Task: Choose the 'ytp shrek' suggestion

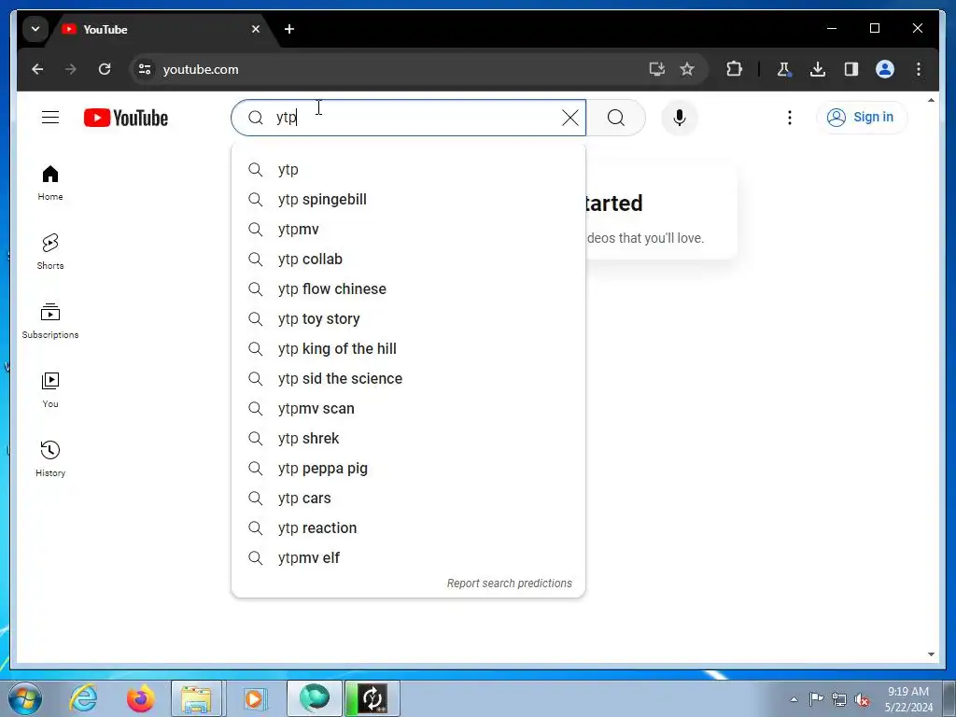Action: [408, 439]
